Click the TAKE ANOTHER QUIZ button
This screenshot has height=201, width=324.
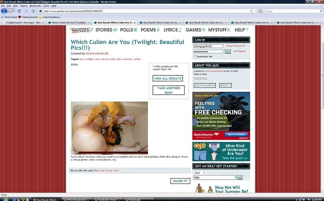pyautogui.click(x=169, y=90)
